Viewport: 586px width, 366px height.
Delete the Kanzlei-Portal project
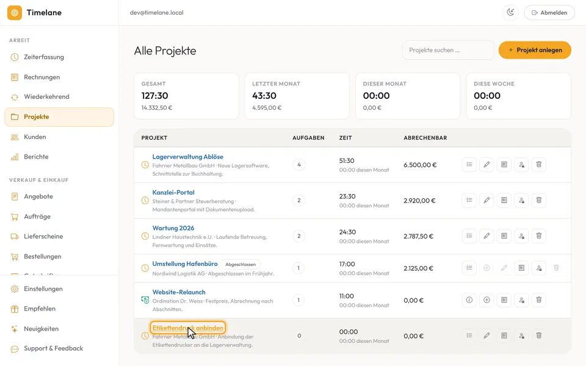click(x=539, y=200)
